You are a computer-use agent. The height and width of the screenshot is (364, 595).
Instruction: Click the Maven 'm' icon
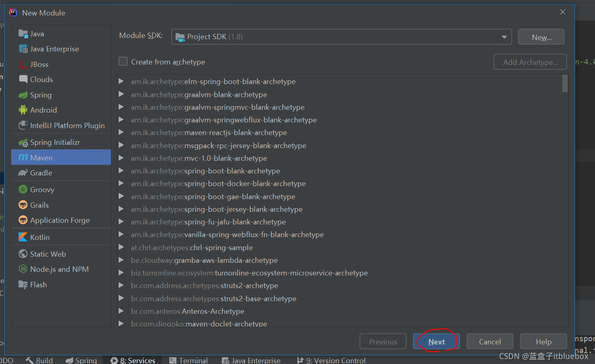tap(23, 158)
